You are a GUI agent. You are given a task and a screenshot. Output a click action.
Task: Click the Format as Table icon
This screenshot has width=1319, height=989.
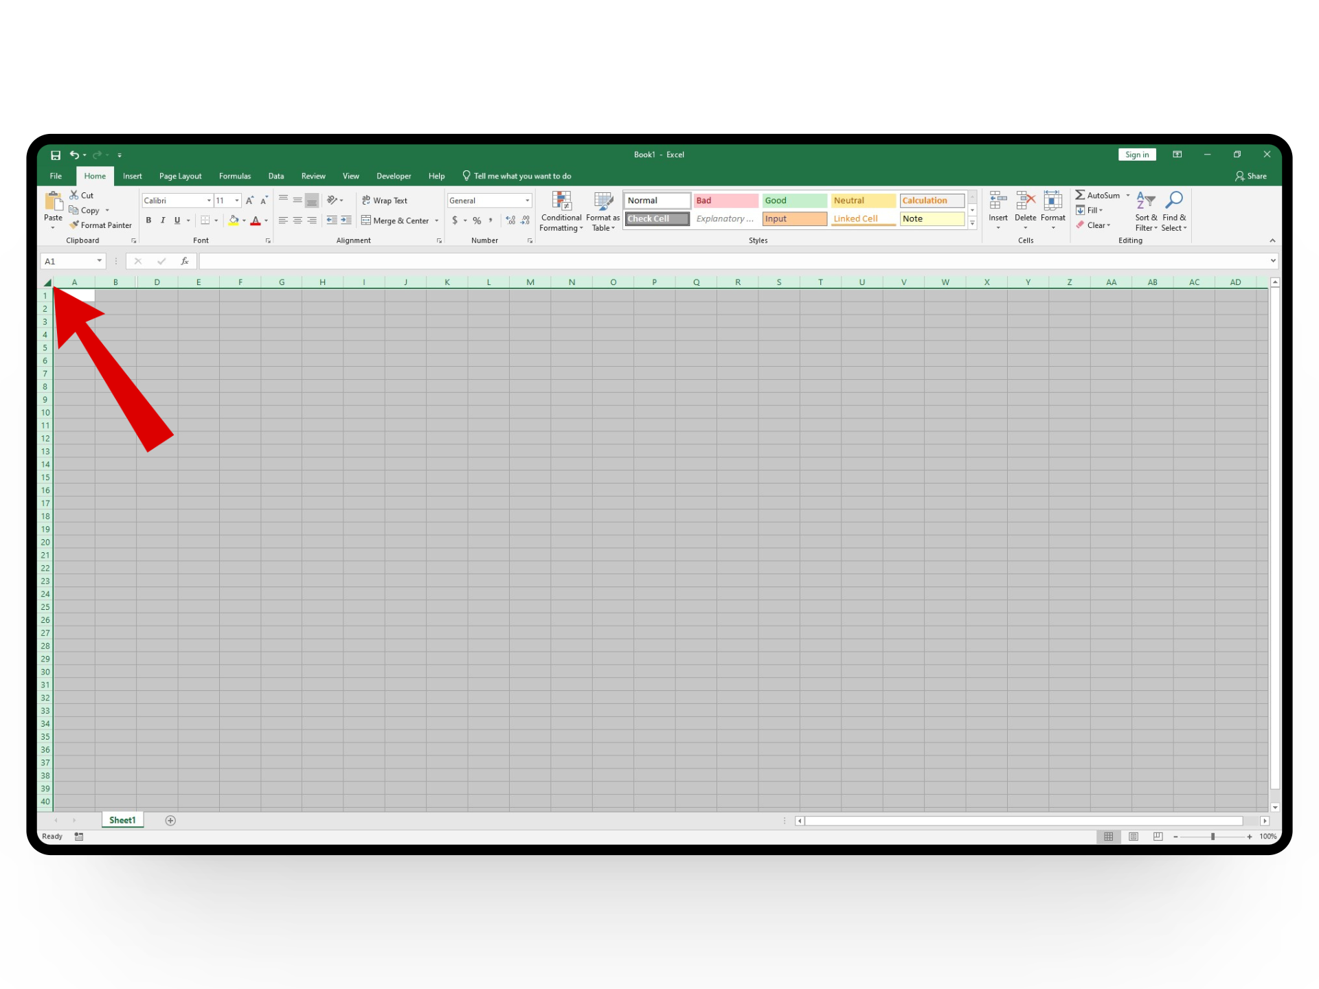pos(602,202)
